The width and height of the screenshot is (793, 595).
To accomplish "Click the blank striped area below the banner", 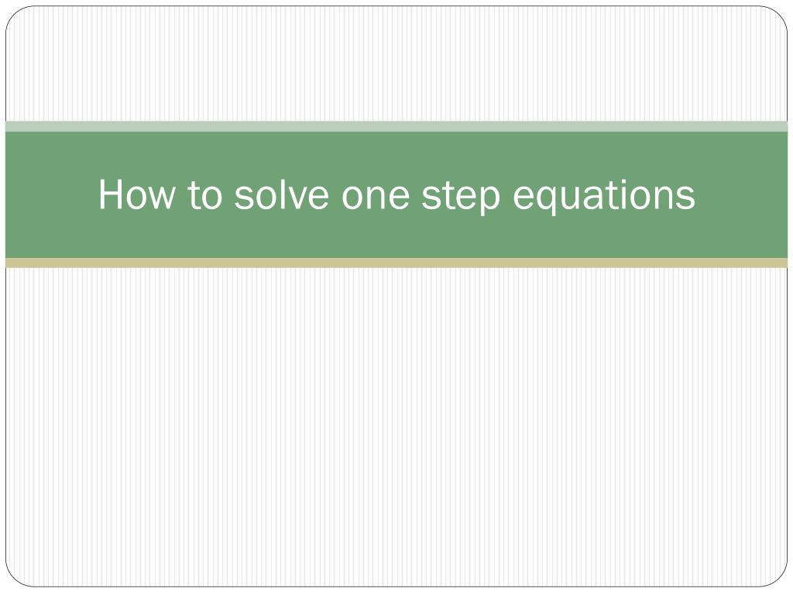I will point(396,427).
